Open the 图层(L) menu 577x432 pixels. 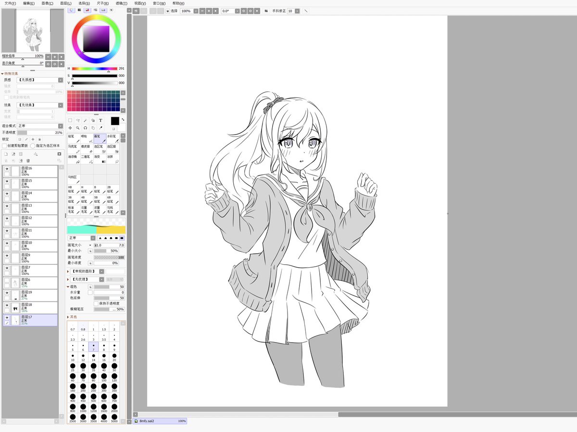coord(66,3)
